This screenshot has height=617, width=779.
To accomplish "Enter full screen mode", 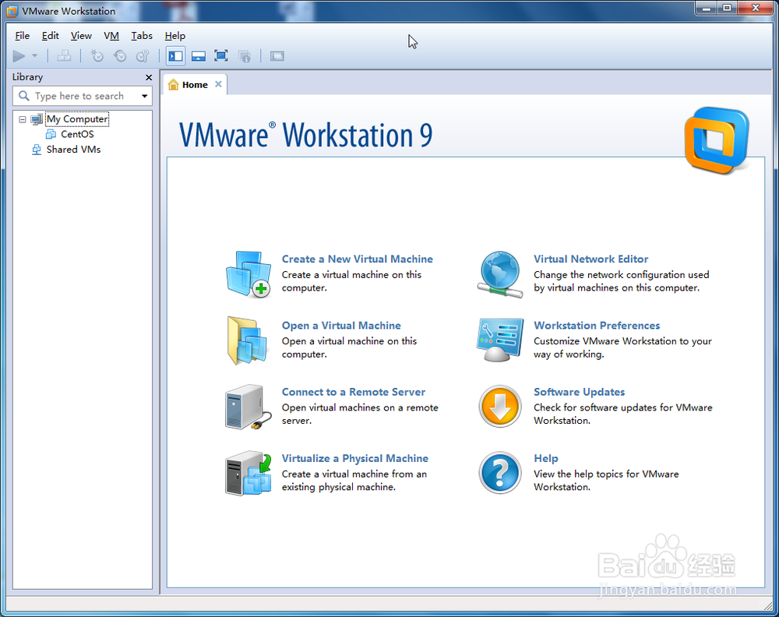I will pyautogui.click(x=220, y=55).
